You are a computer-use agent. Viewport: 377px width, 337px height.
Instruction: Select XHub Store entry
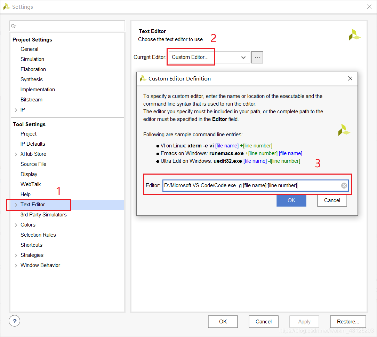coord(33,154)
